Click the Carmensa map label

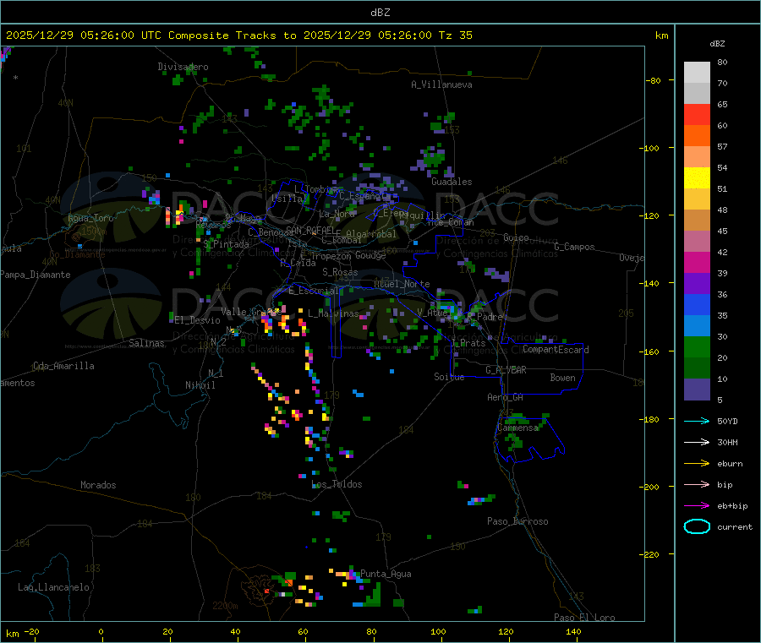tap(517, 428)
